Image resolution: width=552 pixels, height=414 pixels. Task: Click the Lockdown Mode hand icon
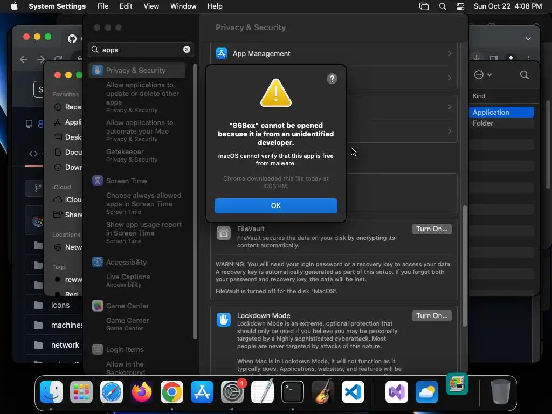224,319
